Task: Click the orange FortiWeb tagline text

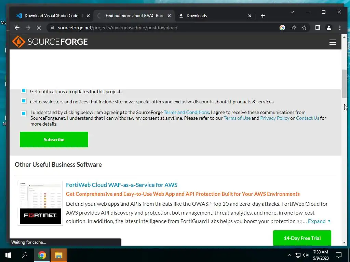Action: (183, 194)
